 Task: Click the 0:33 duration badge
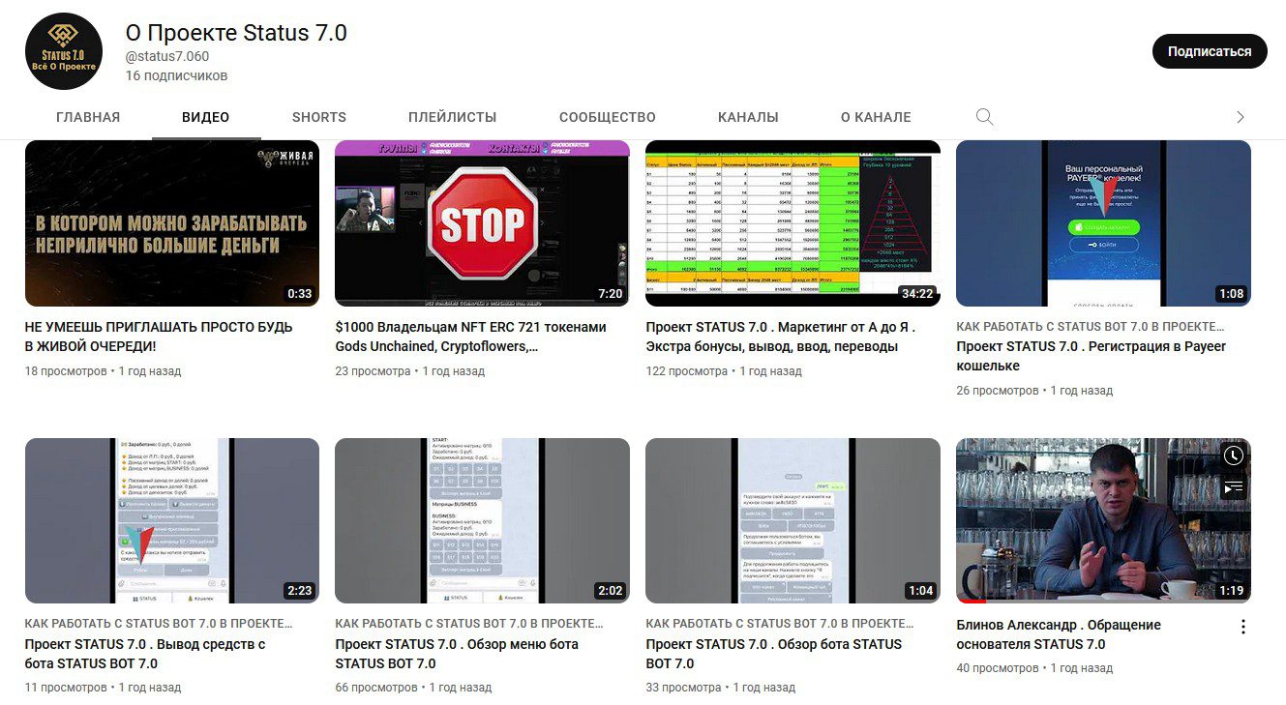point(299,294)
